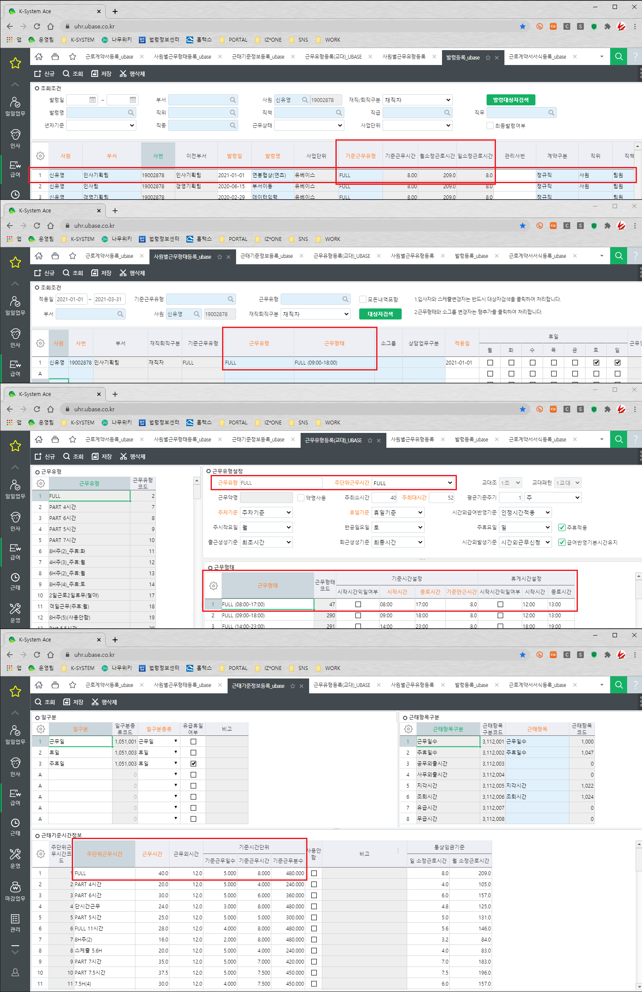This screenshot has width=642, height=992.
Task: Open 재직퇴직구분 dropdown in 사원별근무형태등록 window
Action: pyautogui.click(x=315, y=314)
